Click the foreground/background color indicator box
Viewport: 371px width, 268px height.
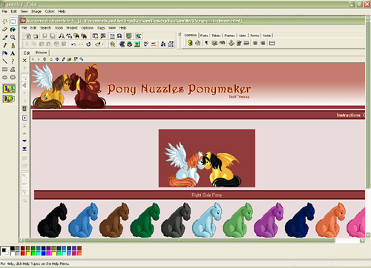click(x=4, y=251)
